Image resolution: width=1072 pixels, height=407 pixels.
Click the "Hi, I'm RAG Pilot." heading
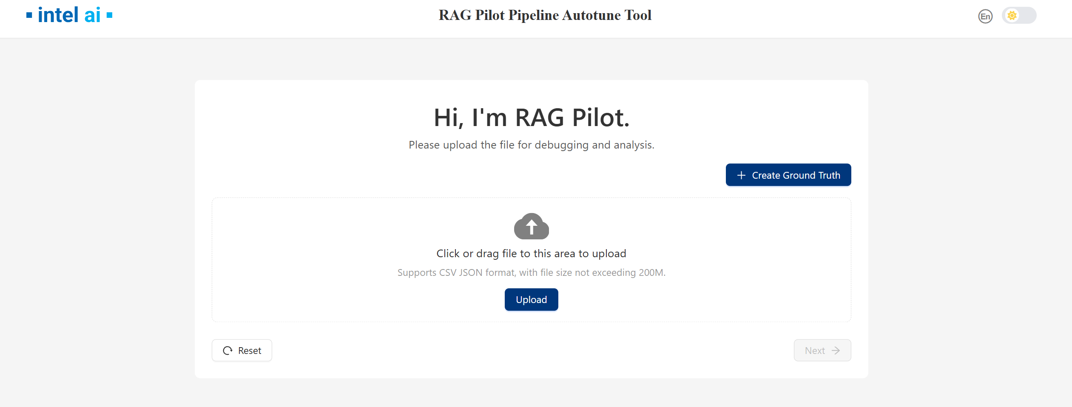coord(531,118)
